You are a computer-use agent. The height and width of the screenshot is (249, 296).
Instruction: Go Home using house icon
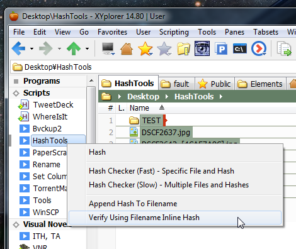[127, 49]
